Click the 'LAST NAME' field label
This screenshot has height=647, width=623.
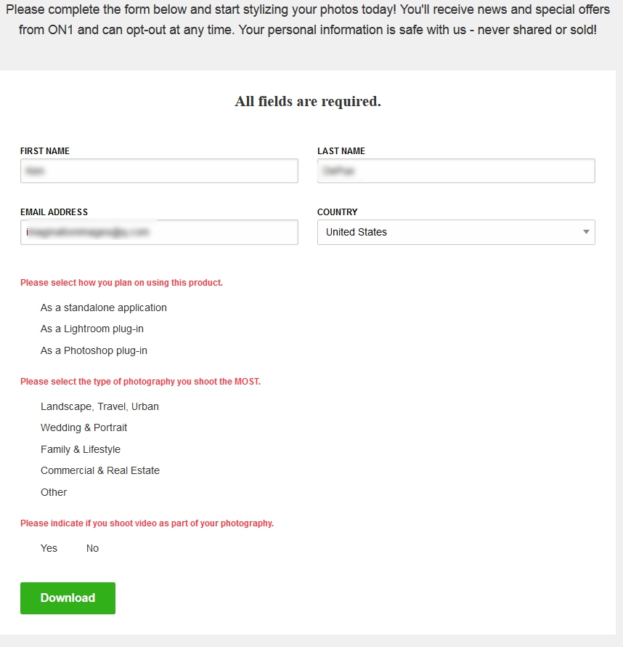pyautogui.click(x=341, y=151)
